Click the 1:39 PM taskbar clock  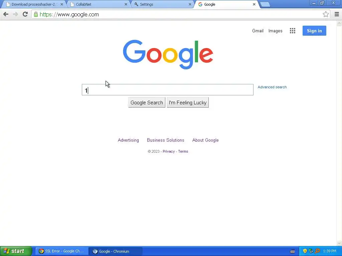330,251
